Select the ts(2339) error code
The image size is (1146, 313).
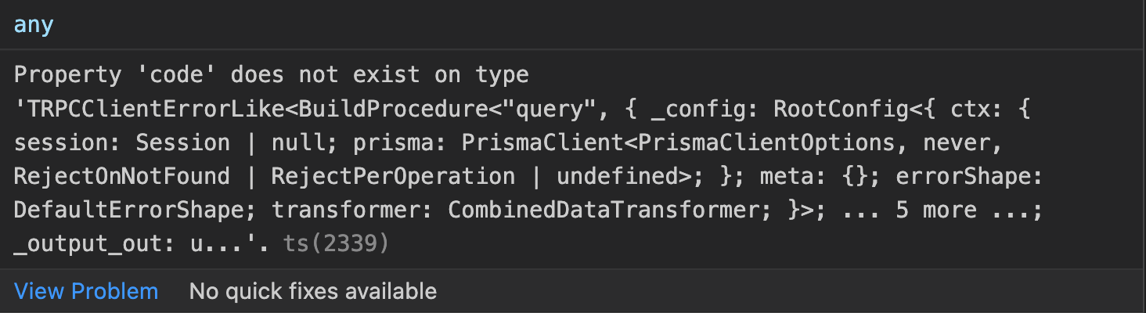pos(336,245)
